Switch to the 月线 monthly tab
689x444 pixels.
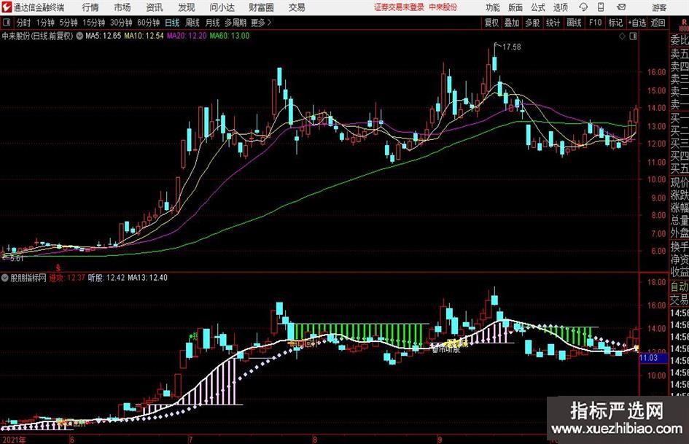[x=212, y=23]
